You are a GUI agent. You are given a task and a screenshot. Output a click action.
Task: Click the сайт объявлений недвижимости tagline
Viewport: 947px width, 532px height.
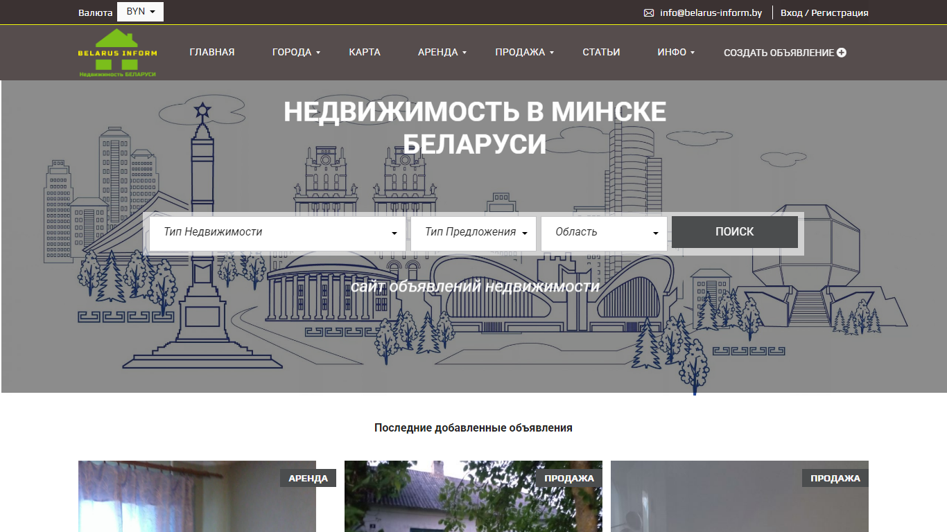coord(475,286)
